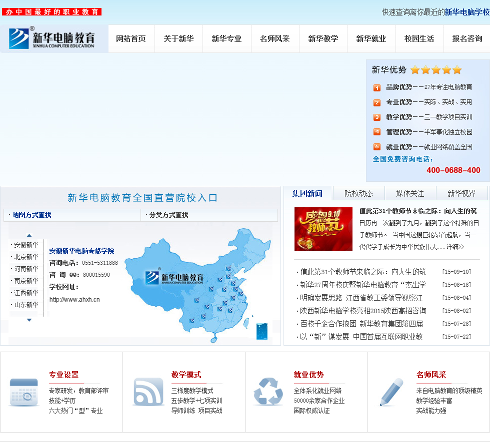Switch to 院校动态 tab
Image resolution: width=490 pixels, height=445 pixels.
click(359, 193)
